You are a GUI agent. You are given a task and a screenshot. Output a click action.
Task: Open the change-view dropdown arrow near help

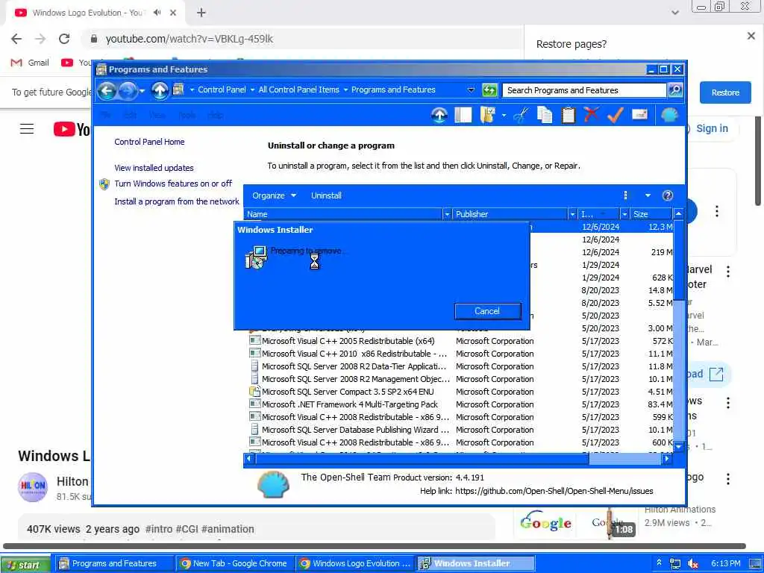648,195
